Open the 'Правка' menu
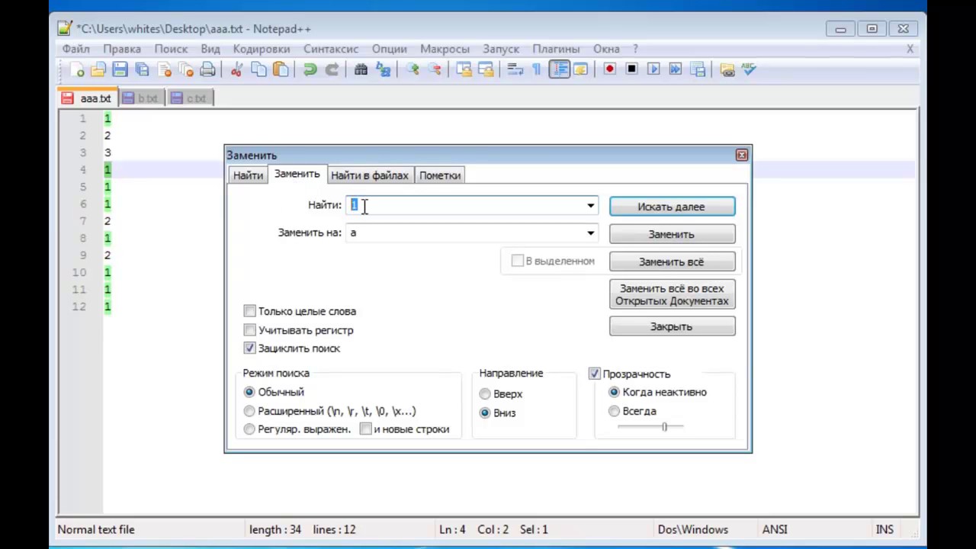Viewport: 976px width, 549px height. point(122,49)
